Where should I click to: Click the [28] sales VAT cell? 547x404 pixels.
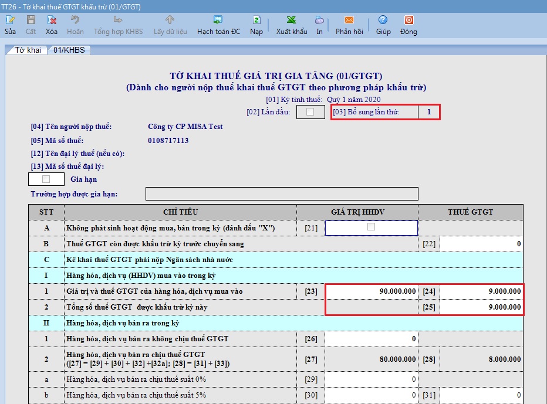tap(481, 359)
